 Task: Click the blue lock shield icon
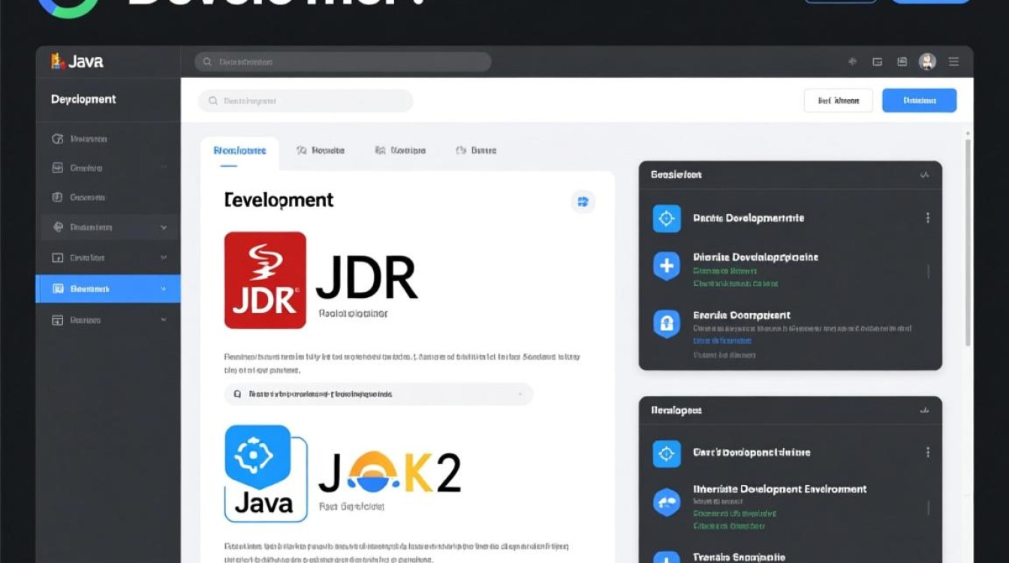coord(666,323)
